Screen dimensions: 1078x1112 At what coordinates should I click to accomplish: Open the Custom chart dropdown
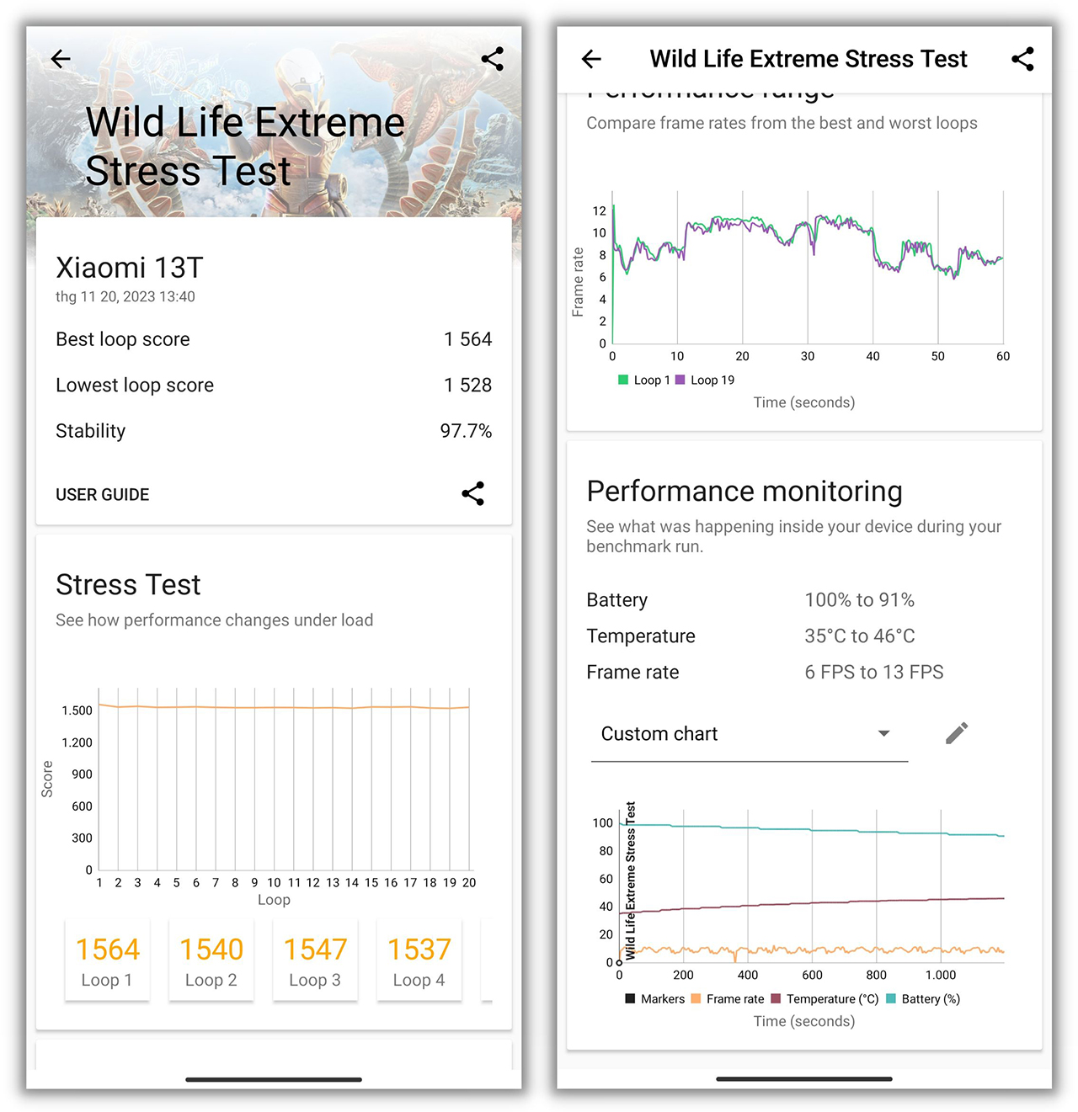click(x=749, y=734)
